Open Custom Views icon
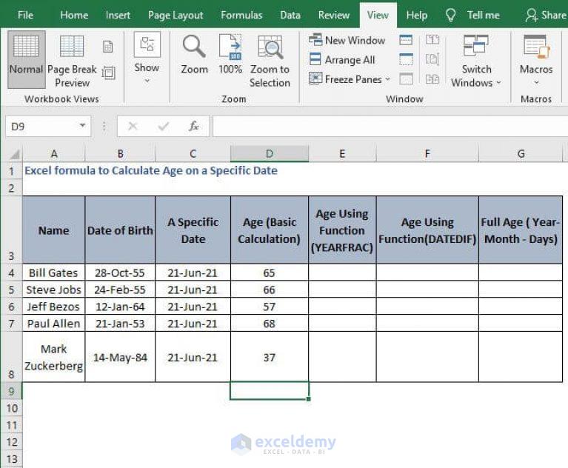This screenshot has width=568, height=468. pyautogui.click(x=108, y=73)
